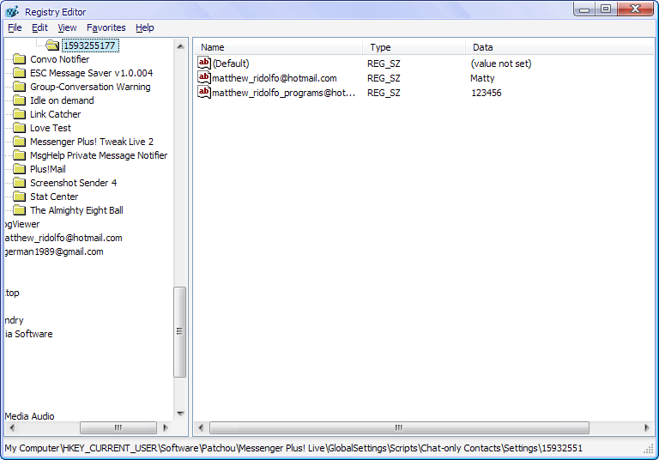Sort values by the Name column header
Image resolution: width=659 pixels, height=460 pixels.
tap(278, 47)
